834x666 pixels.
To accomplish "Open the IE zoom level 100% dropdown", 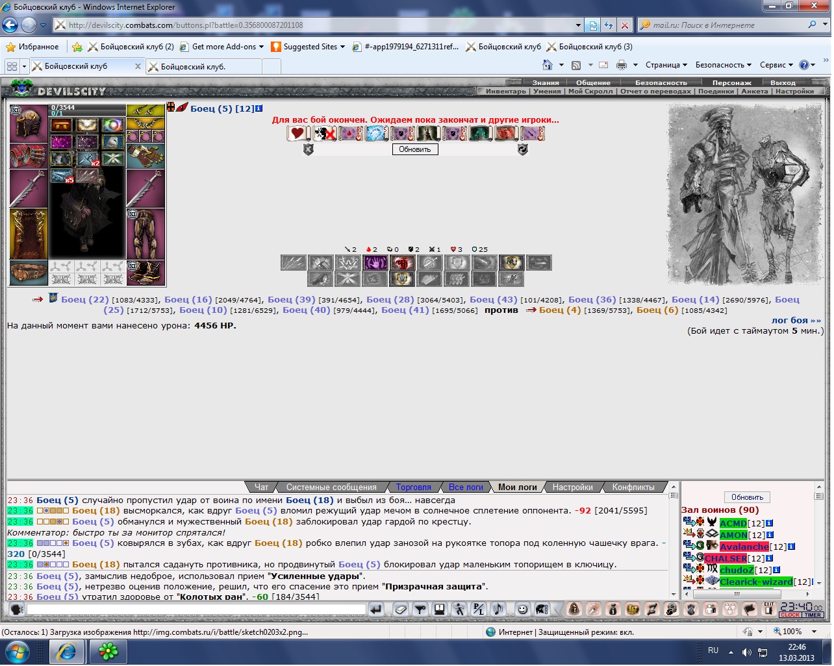I will (x=815, y=632).
